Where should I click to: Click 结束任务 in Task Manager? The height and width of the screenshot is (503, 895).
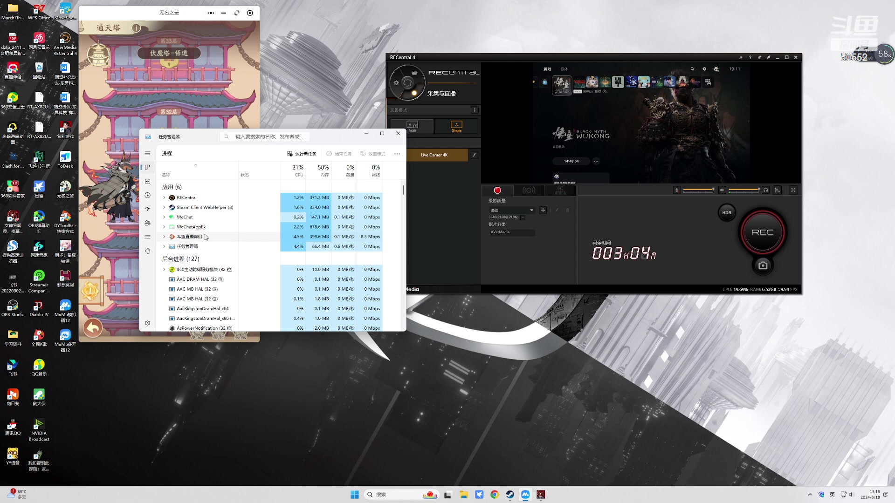point(339,154)
